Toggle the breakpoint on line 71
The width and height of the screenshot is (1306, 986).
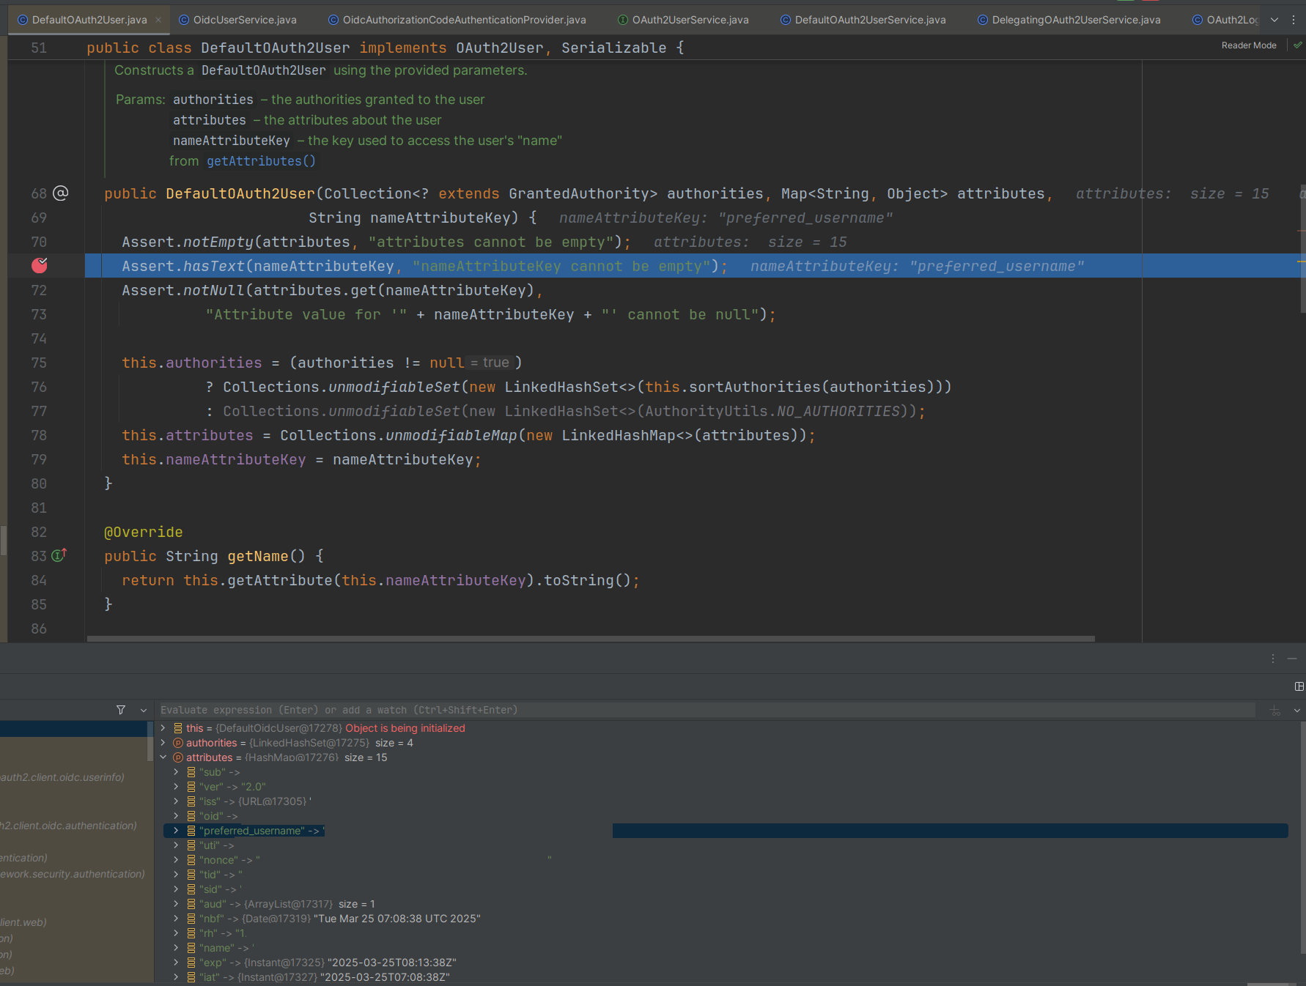pyautogui.click(x=40, y=266)
